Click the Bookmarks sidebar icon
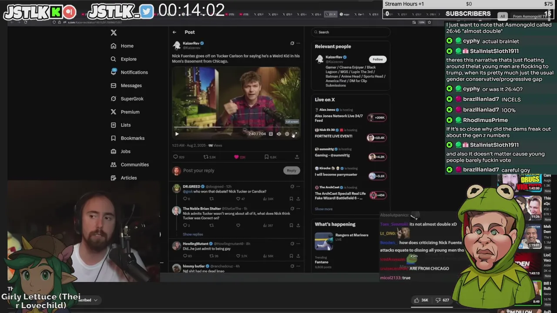This screenshot has width=557, height=313. (114, 138)
